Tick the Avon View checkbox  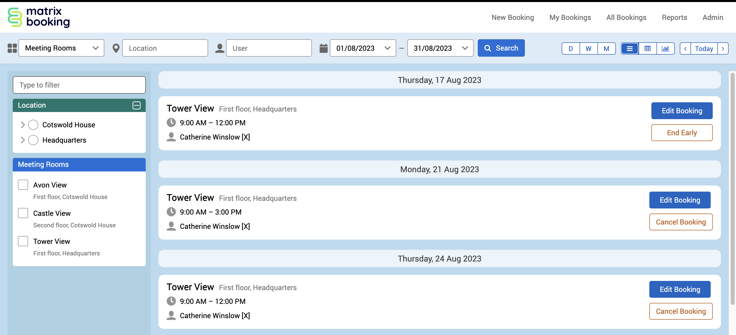23,185
